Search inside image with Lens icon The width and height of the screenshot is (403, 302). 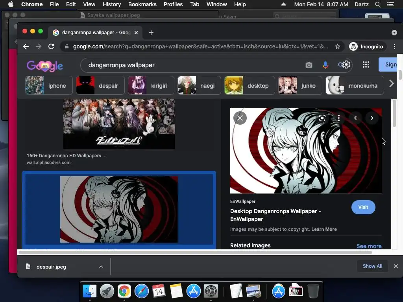coord(322,118)
